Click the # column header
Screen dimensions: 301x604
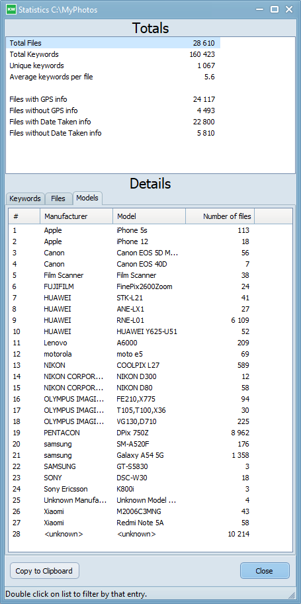click(24, 216)
